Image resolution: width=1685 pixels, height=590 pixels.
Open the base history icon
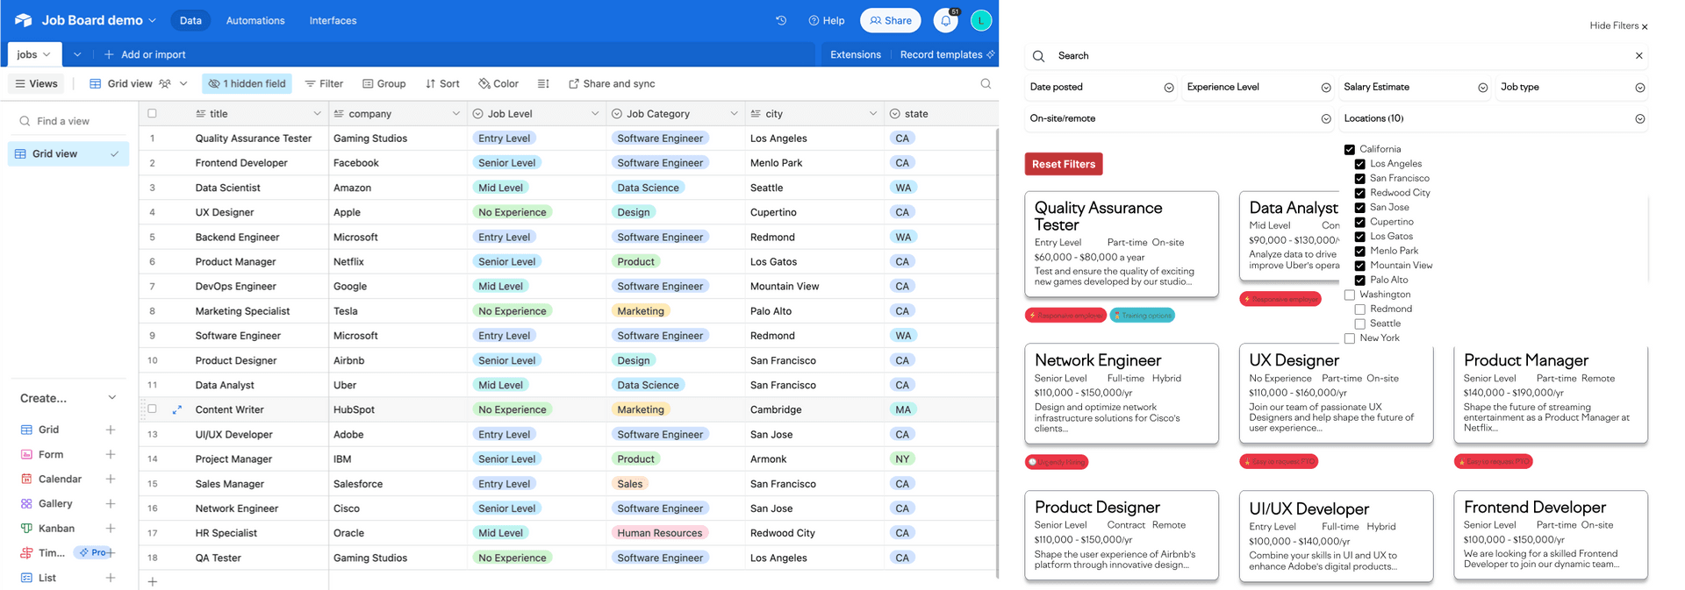[780, 20]
